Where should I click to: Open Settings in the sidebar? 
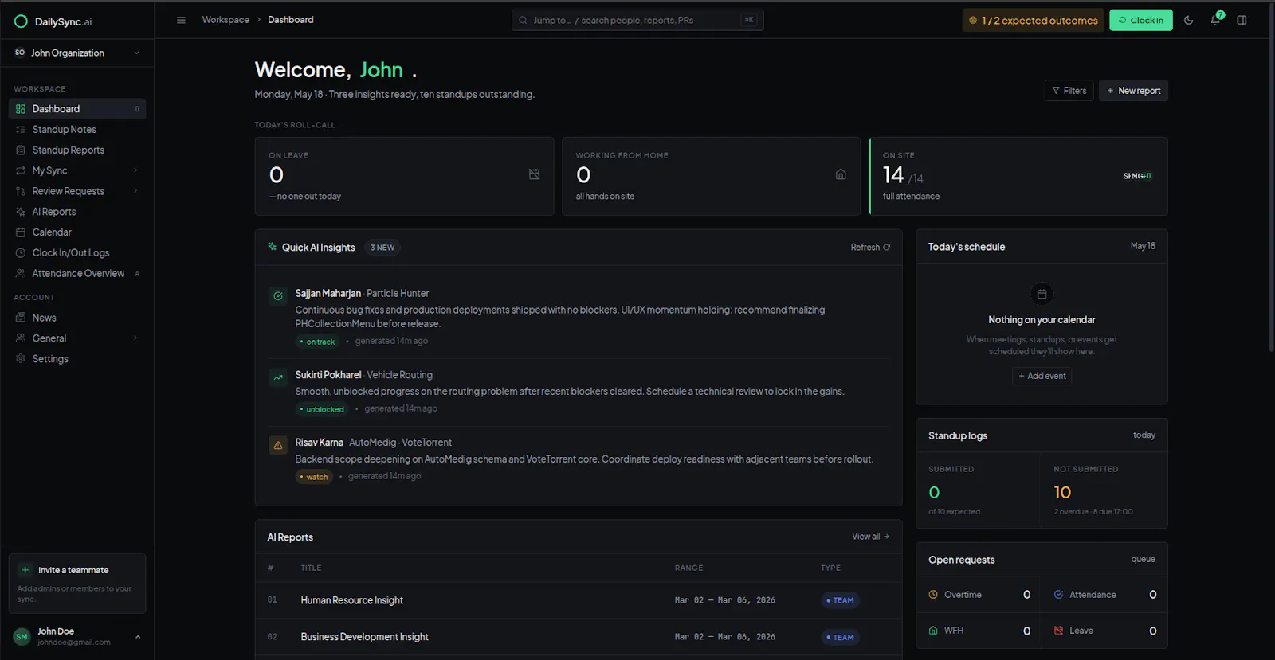click(77, 359)
